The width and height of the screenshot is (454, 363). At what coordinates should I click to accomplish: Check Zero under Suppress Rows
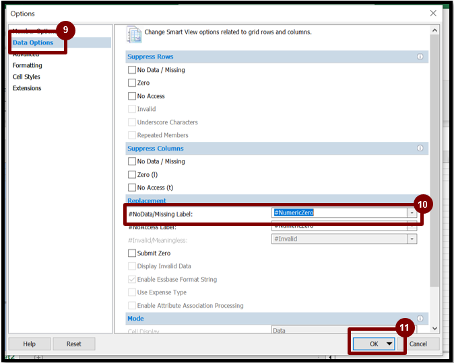click(132, 83)
